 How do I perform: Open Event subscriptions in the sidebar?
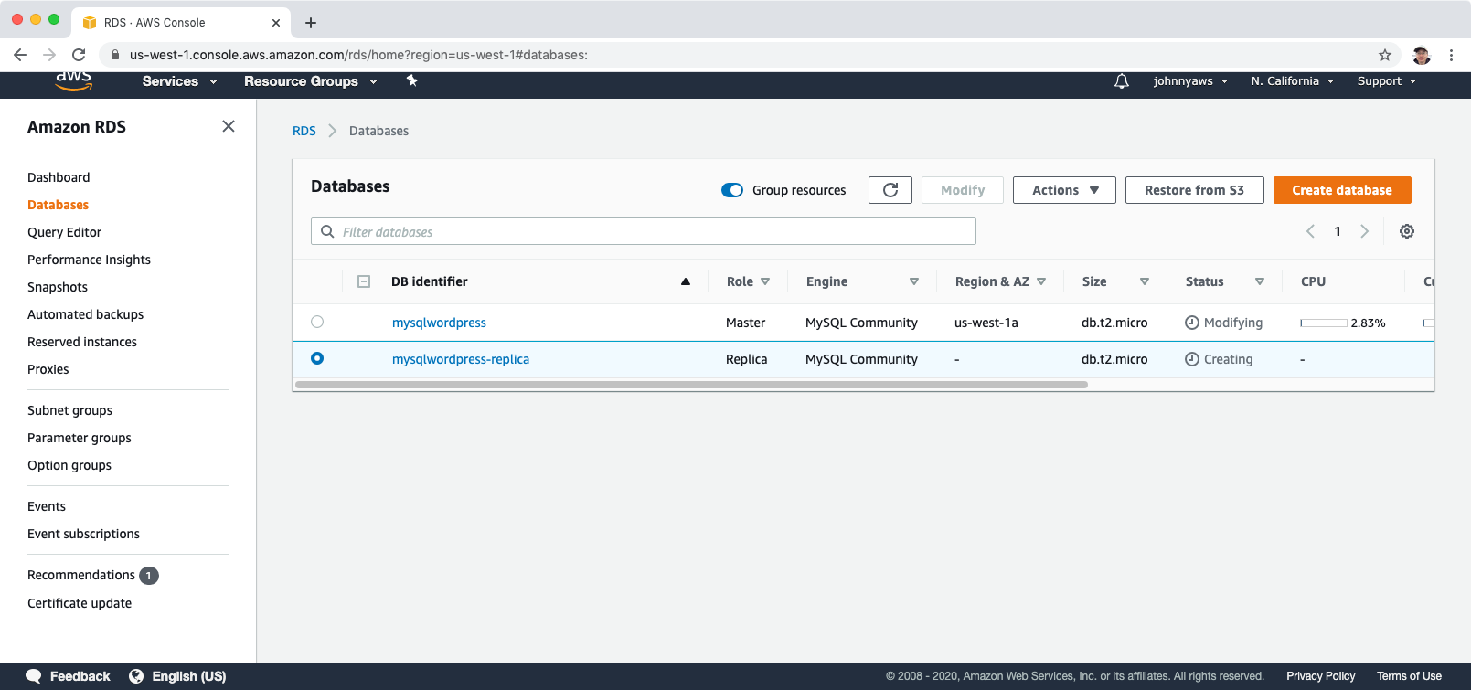[83, 534]
